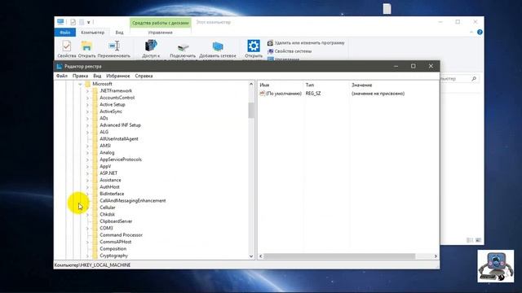This screenshot has width=522, height=293.
Task: Open the Вид menu in Registry Editor
Action: 97,76
